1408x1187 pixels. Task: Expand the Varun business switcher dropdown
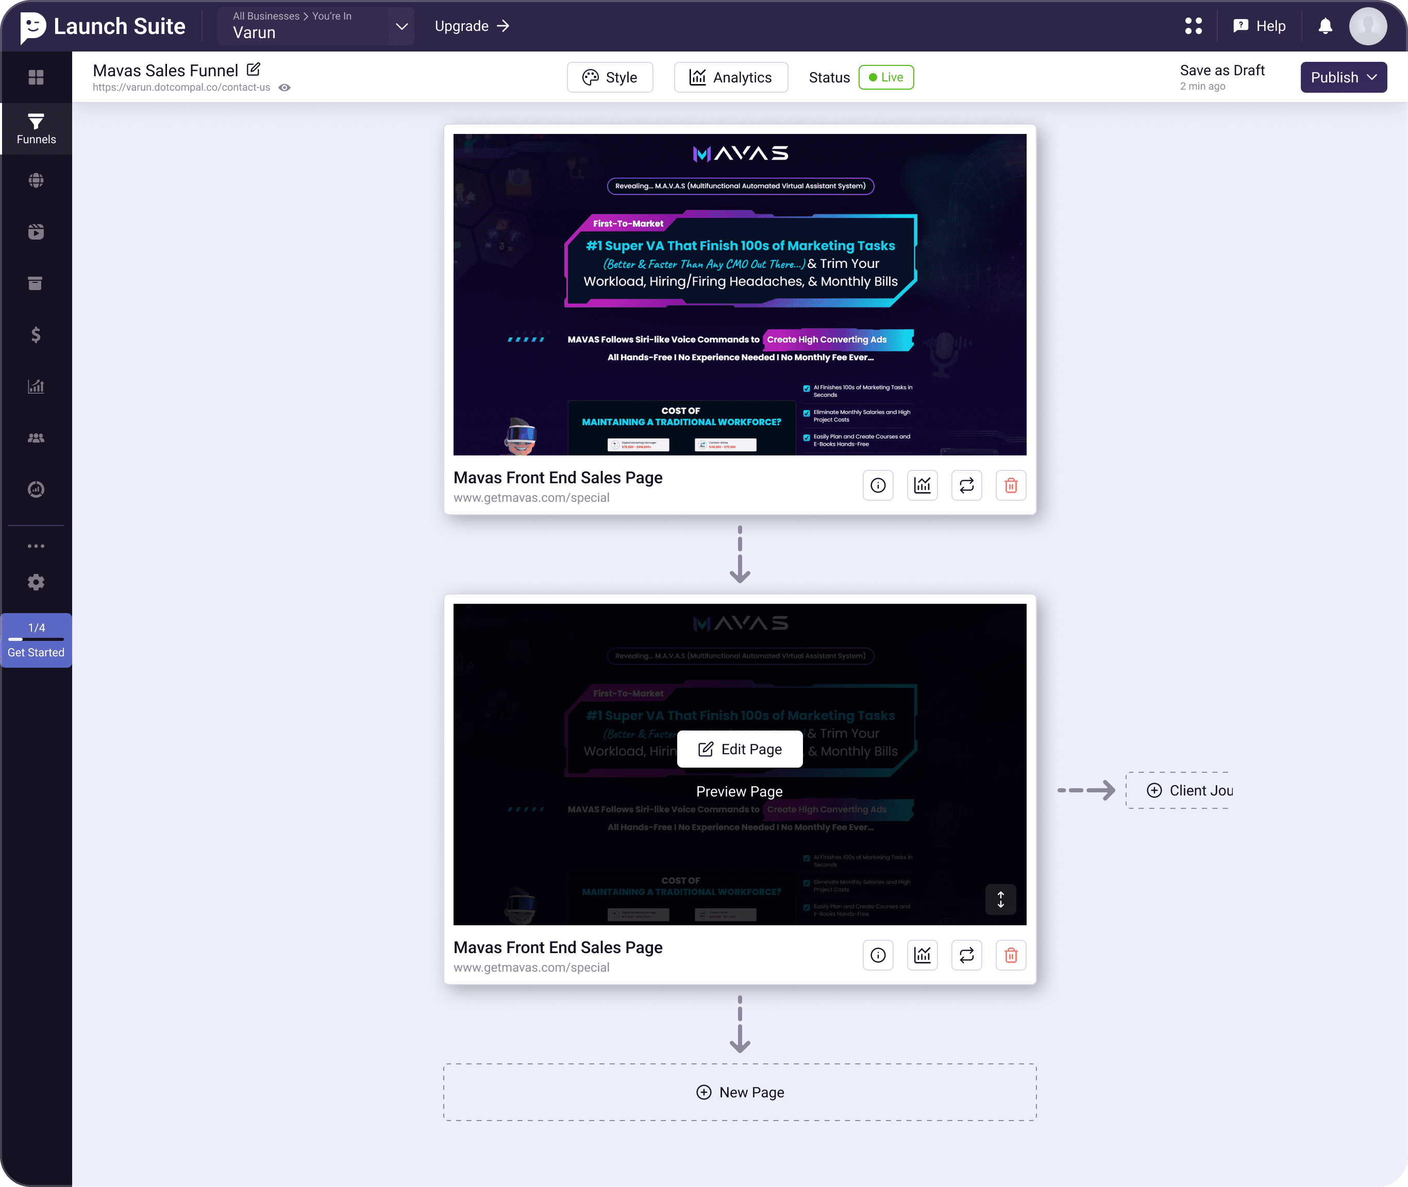click(401, 26)
